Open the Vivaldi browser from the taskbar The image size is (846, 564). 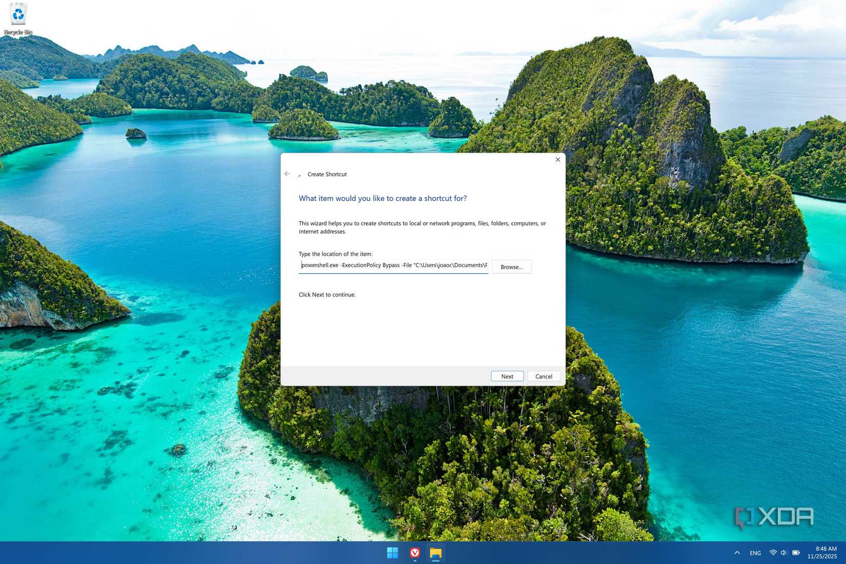pyautogui.click(x=414, y=553)
